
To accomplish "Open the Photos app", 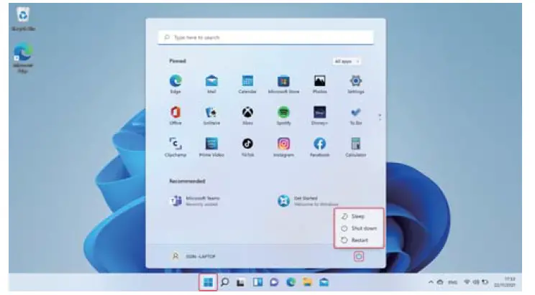I will 320,84.
